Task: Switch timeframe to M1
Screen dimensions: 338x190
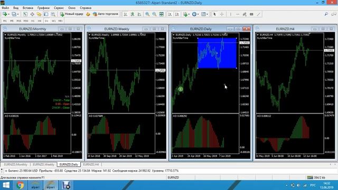Action: pyautogui.click(x=5, y=21)
